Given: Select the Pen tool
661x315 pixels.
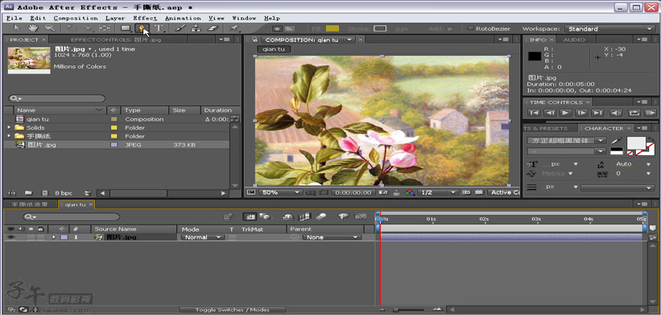Looking at the screenshot, I should [x=142, y=28].
